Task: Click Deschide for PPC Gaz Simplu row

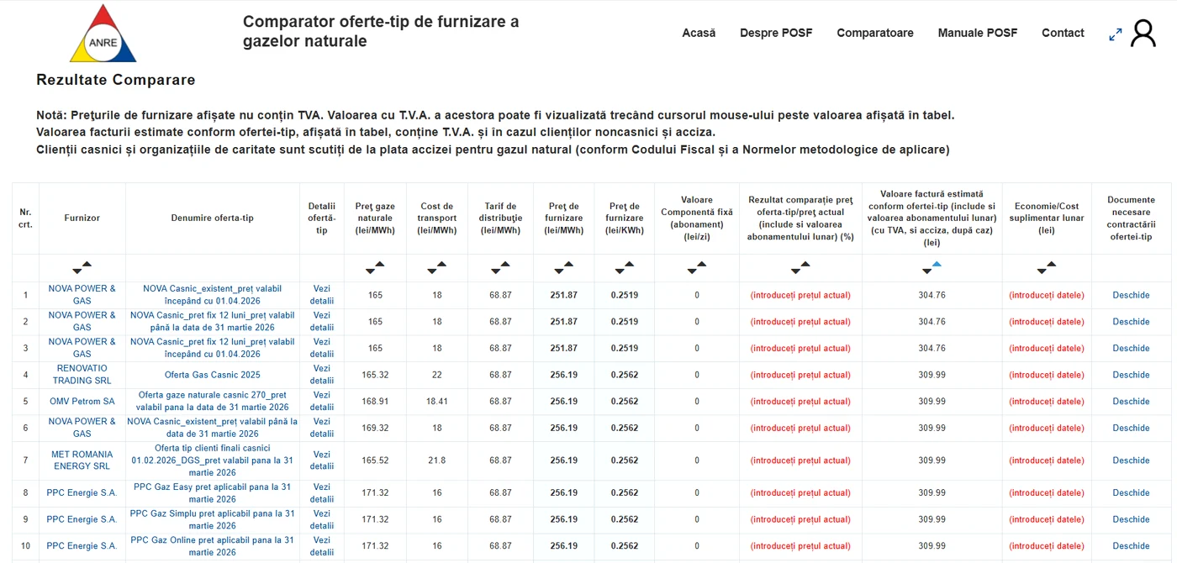Action: (1131, 519)
